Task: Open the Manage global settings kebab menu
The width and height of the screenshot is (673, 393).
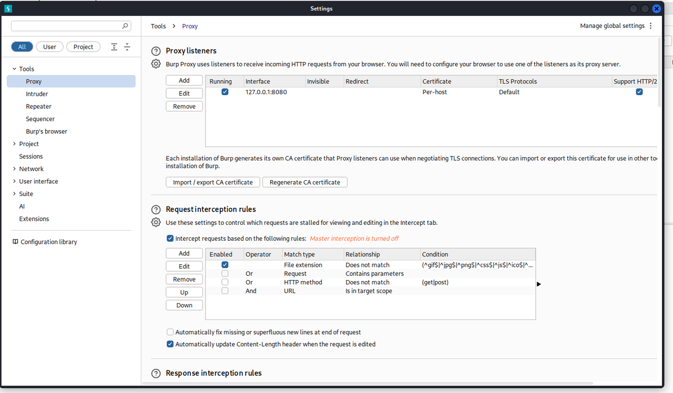Action: (651, 26)
